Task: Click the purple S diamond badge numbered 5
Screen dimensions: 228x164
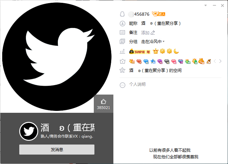Action: [160, 62]
